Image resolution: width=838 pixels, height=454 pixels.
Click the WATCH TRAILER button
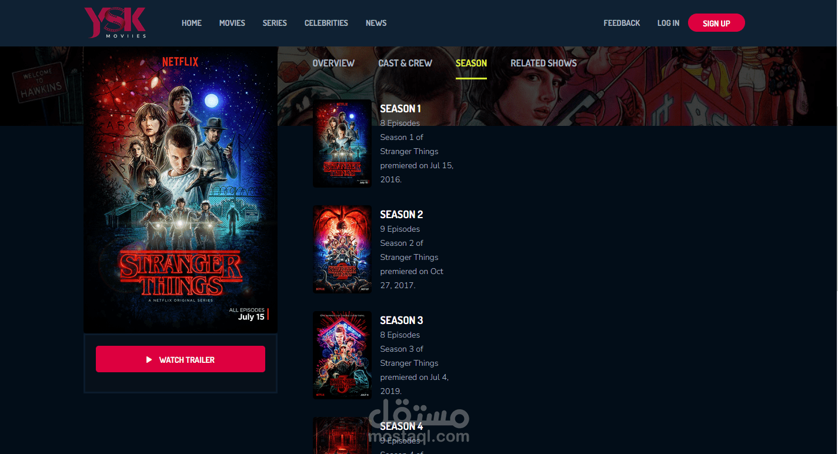(x=181, y=359)
